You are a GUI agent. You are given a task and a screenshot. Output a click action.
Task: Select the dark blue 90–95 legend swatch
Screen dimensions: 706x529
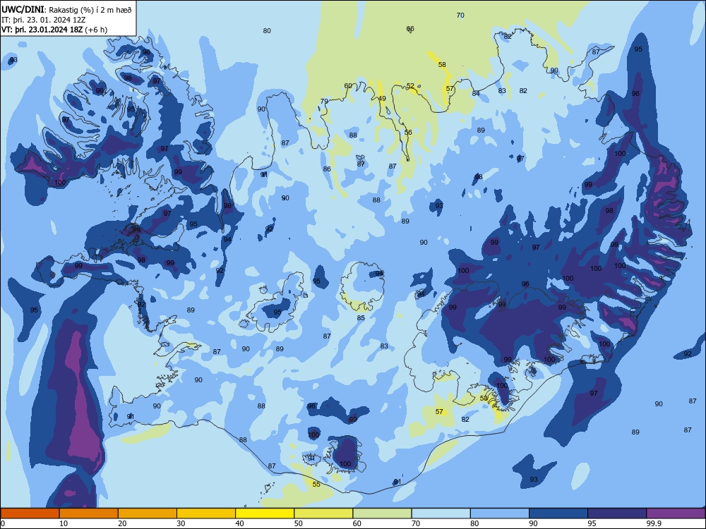click(x=558, y=513)
